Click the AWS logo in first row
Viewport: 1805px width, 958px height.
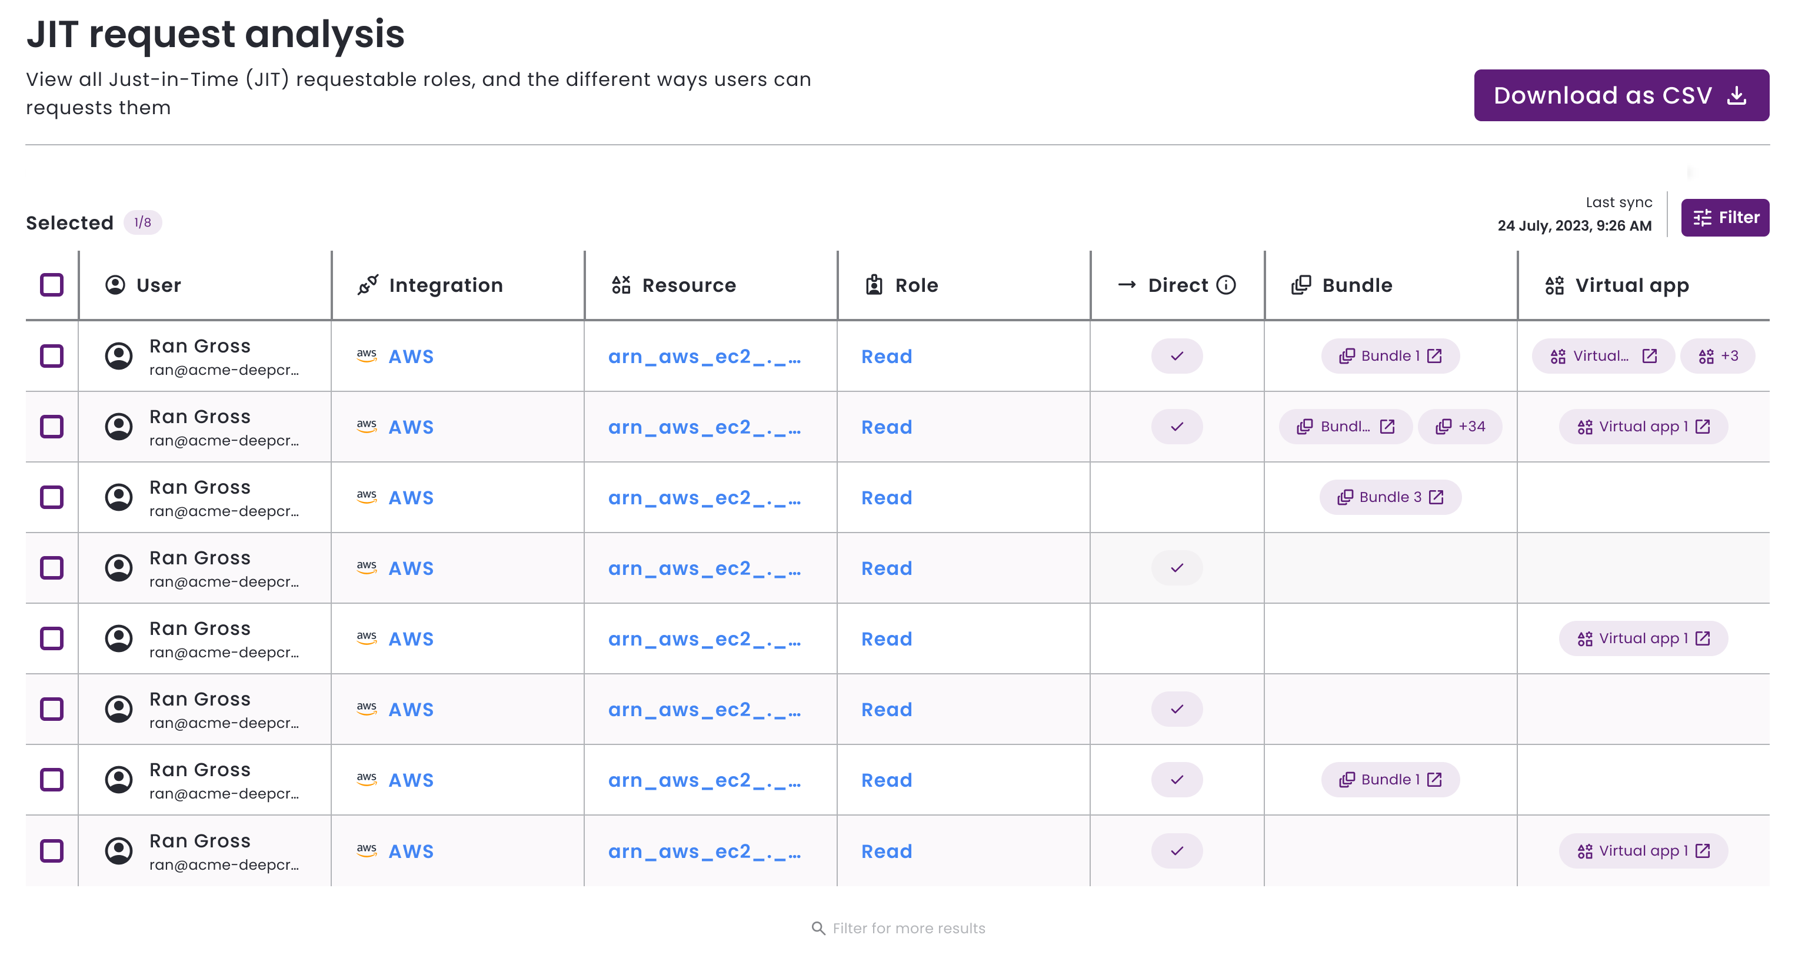pyautogui.click(x=367, y=356)
